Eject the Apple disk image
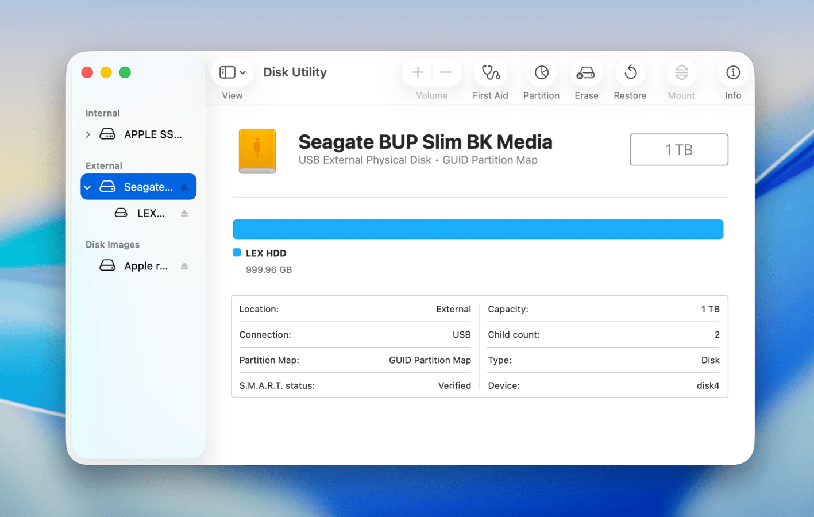814x517 pixels. pos(184,266)
